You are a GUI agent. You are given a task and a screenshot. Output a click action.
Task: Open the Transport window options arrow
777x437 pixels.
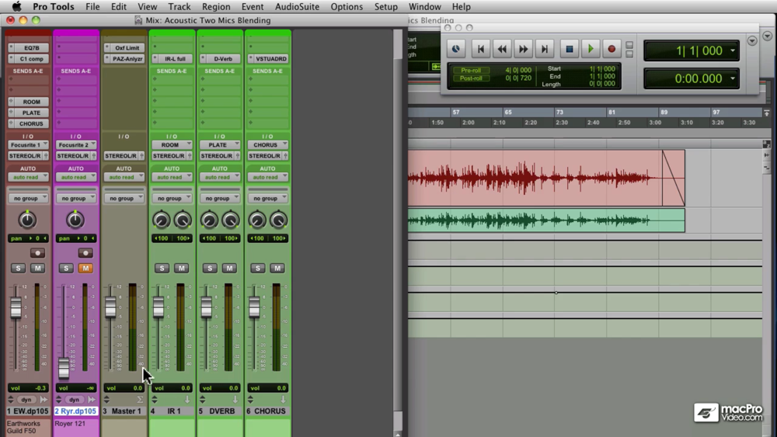click(x=751, y=40)
